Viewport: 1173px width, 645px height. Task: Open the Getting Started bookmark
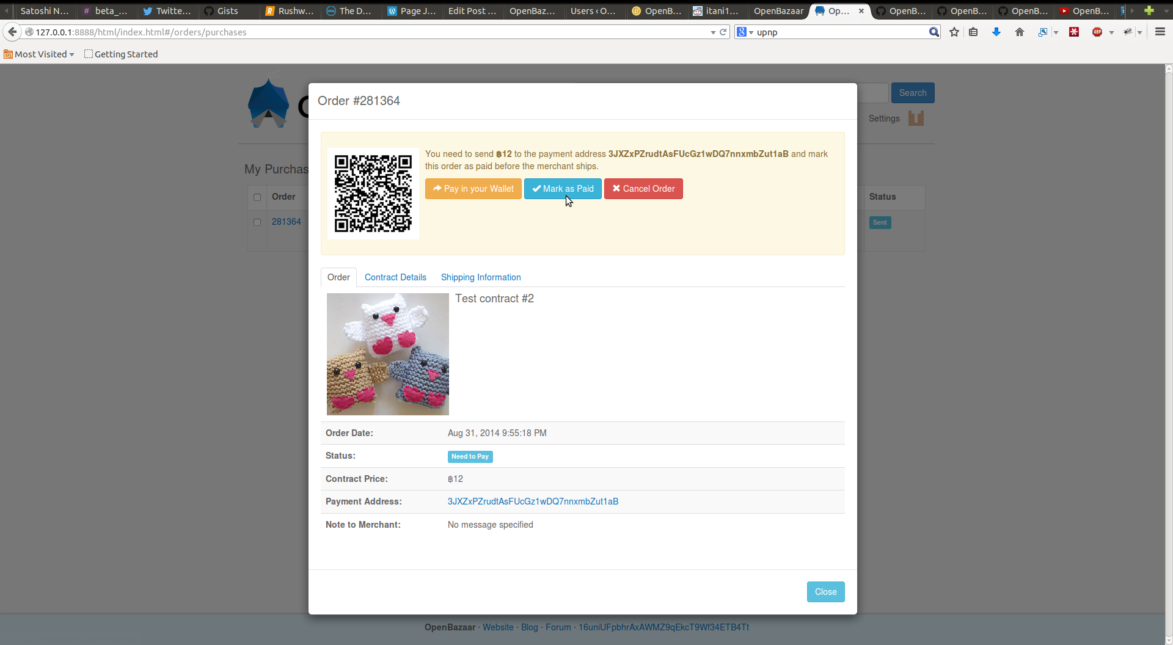click(x=121, y=54)
